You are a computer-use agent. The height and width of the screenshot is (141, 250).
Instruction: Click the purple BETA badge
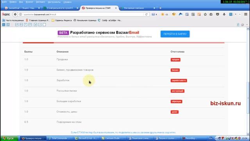coord(63,33)
